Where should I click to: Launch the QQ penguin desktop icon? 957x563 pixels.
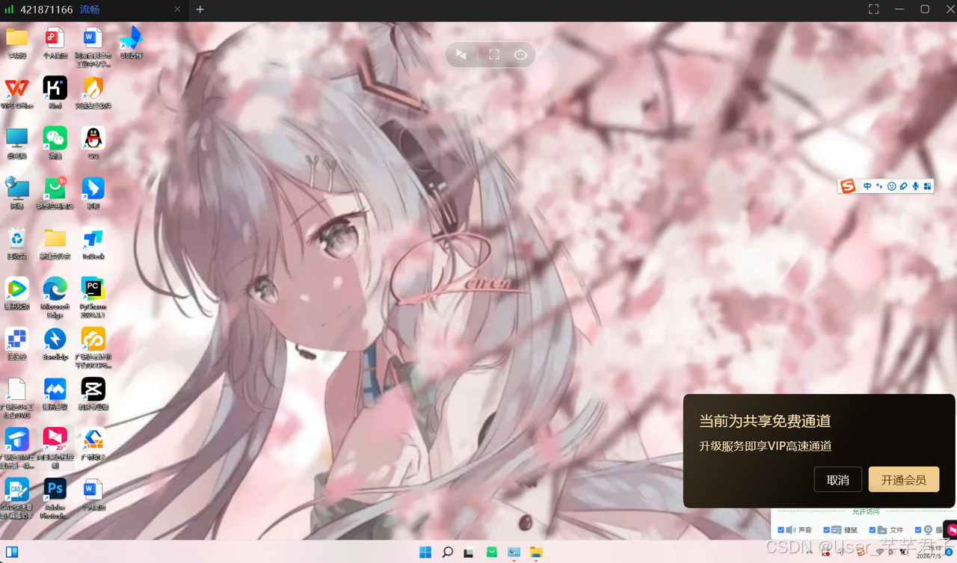pyautogui.click(x=93, y=142)
